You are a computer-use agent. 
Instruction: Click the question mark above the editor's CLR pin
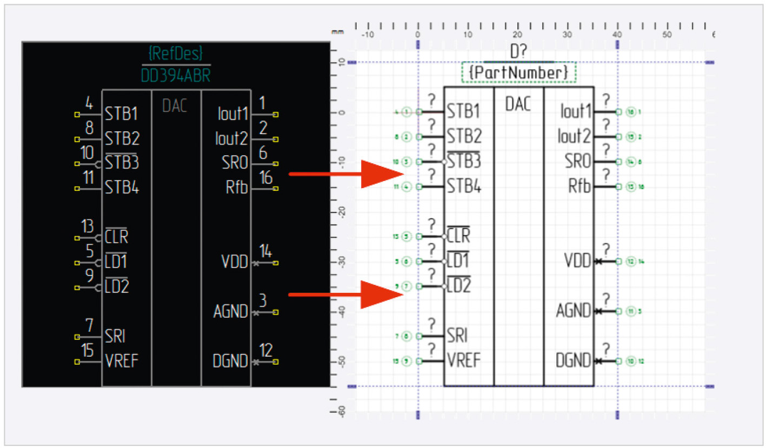click(x=431, y=225)
